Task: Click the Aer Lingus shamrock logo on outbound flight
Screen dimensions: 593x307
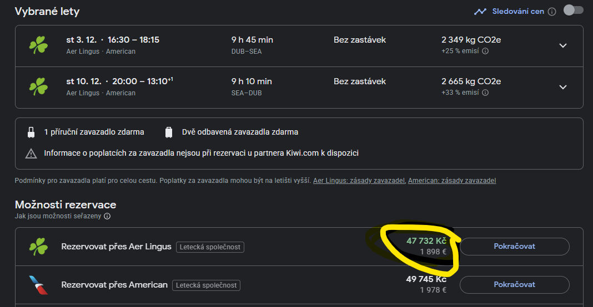Action: point(38,45)
